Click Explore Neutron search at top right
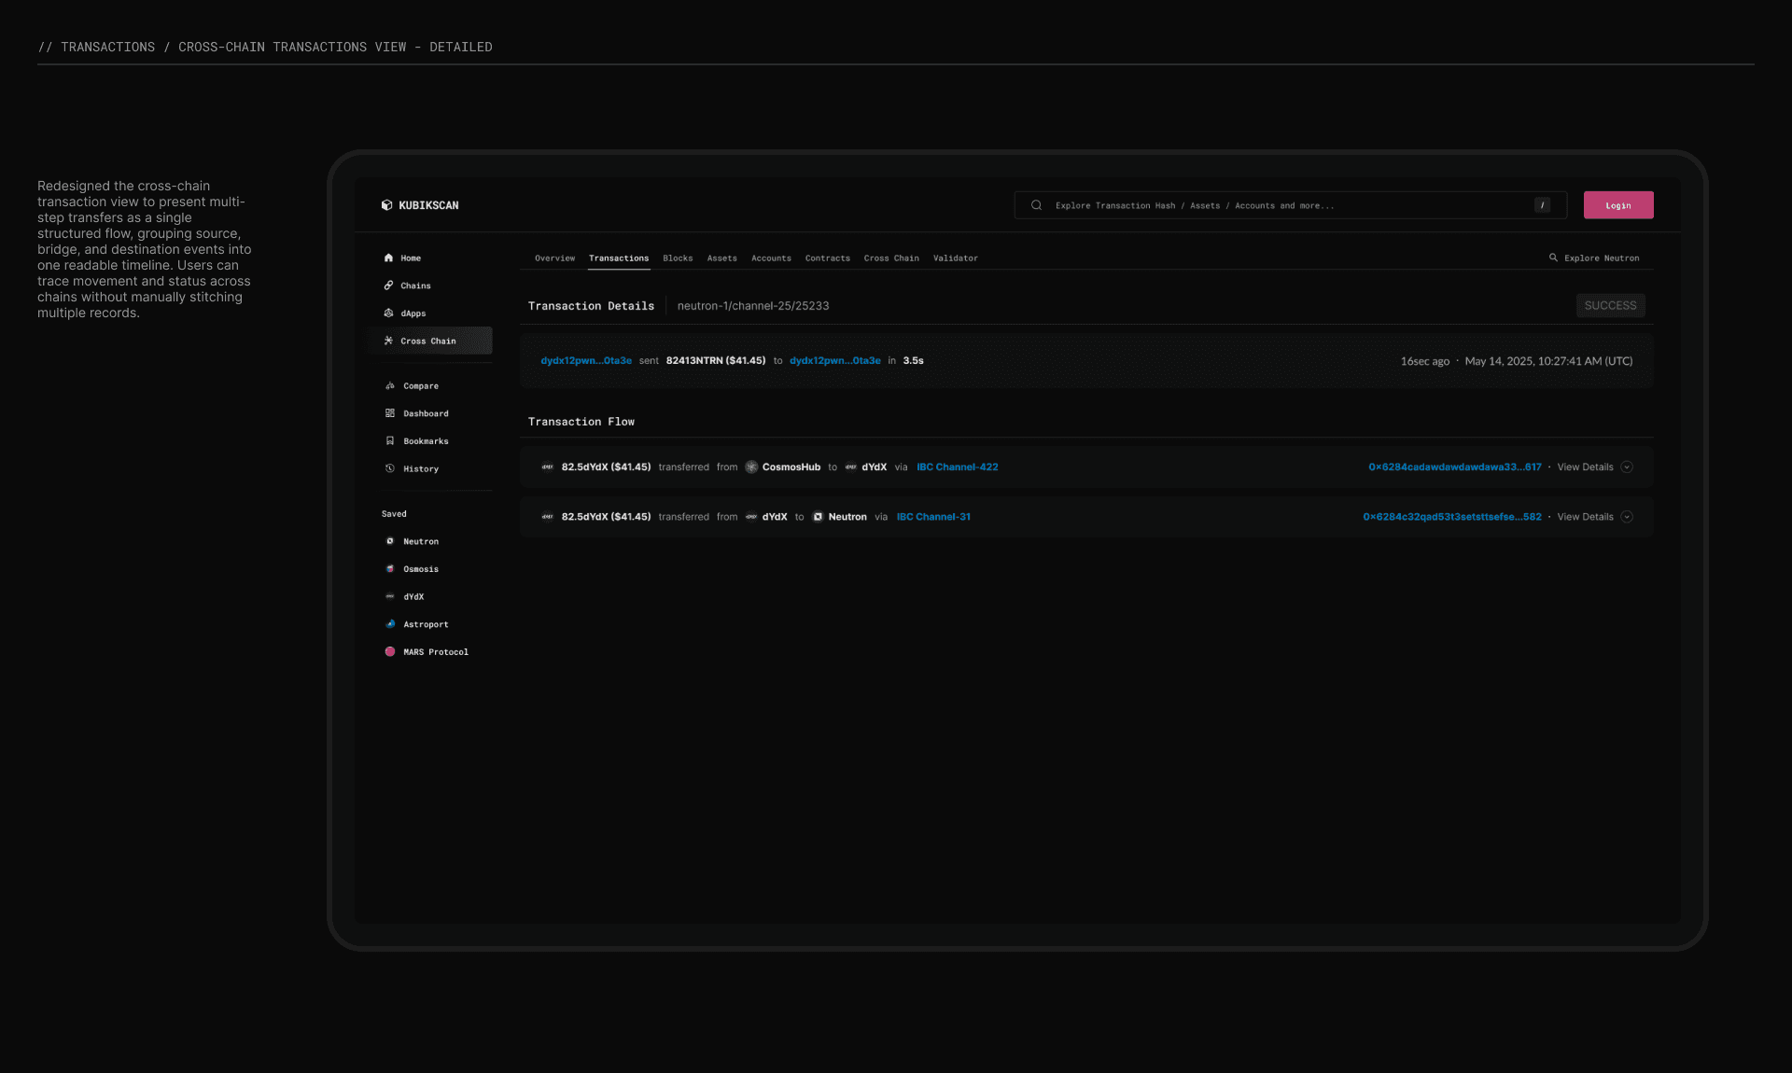 tap(1594, 258)
